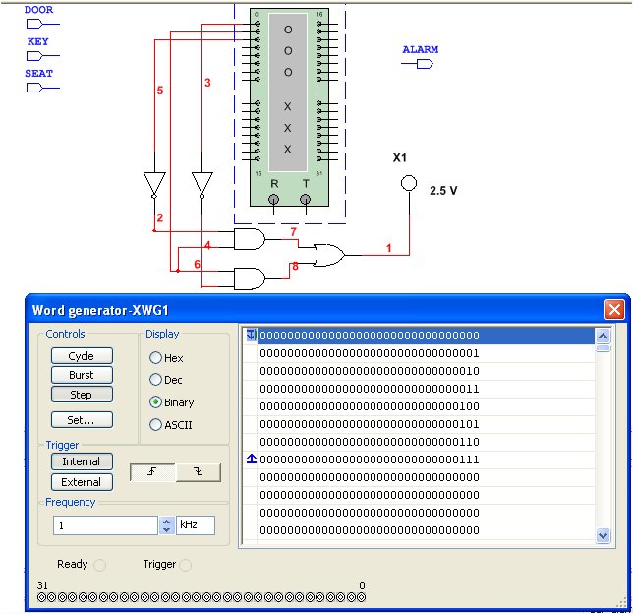Click the DOOR connector symbol
Screen dimensions: 633x614
(x=36, y=25)
